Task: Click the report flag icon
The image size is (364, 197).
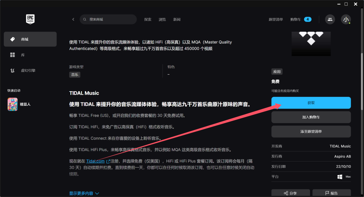Action: click(327, 193)
